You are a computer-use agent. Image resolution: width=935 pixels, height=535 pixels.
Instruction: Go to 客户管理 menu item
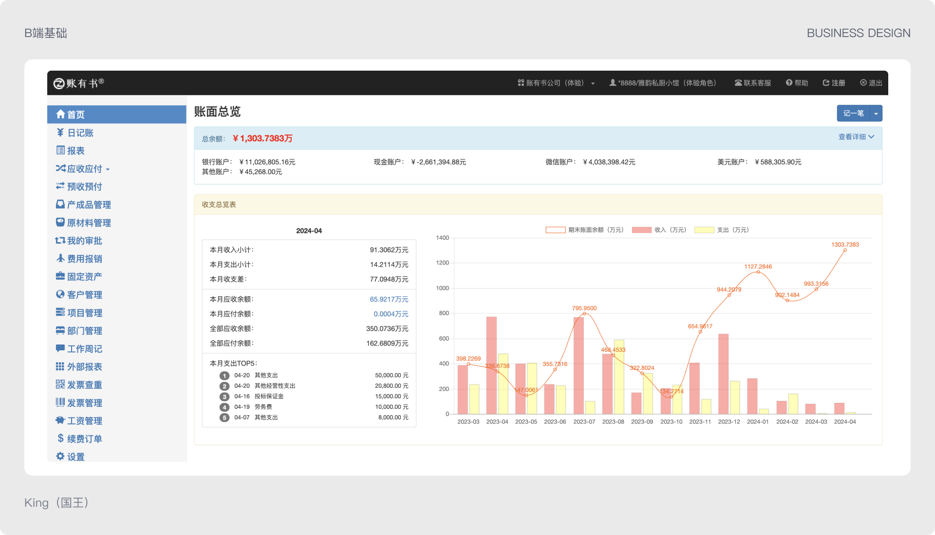click(84, 295)
